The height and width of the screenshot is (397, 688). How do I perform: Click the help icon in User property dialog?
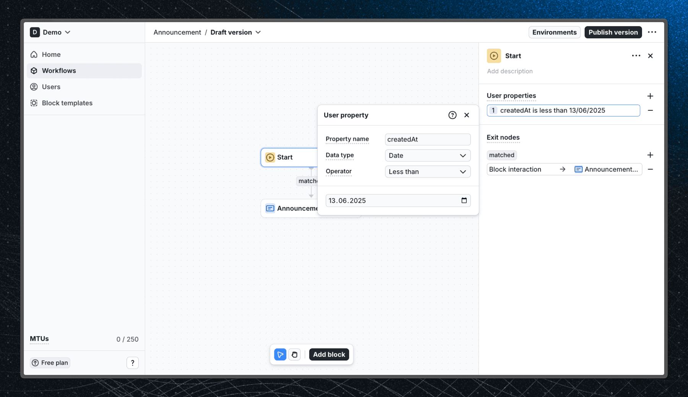tap(452, 115)
